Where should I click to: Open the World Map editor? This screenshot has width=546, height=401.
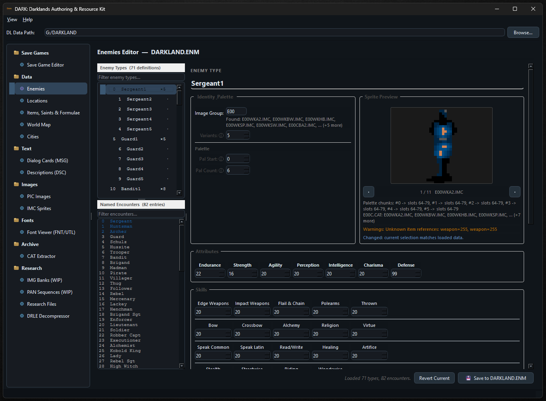pos(39,125)
